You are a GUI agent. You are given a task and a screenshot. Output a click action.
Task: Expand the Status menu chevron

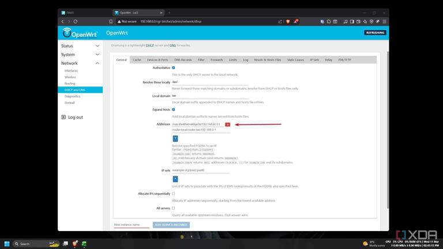[97, 46]
